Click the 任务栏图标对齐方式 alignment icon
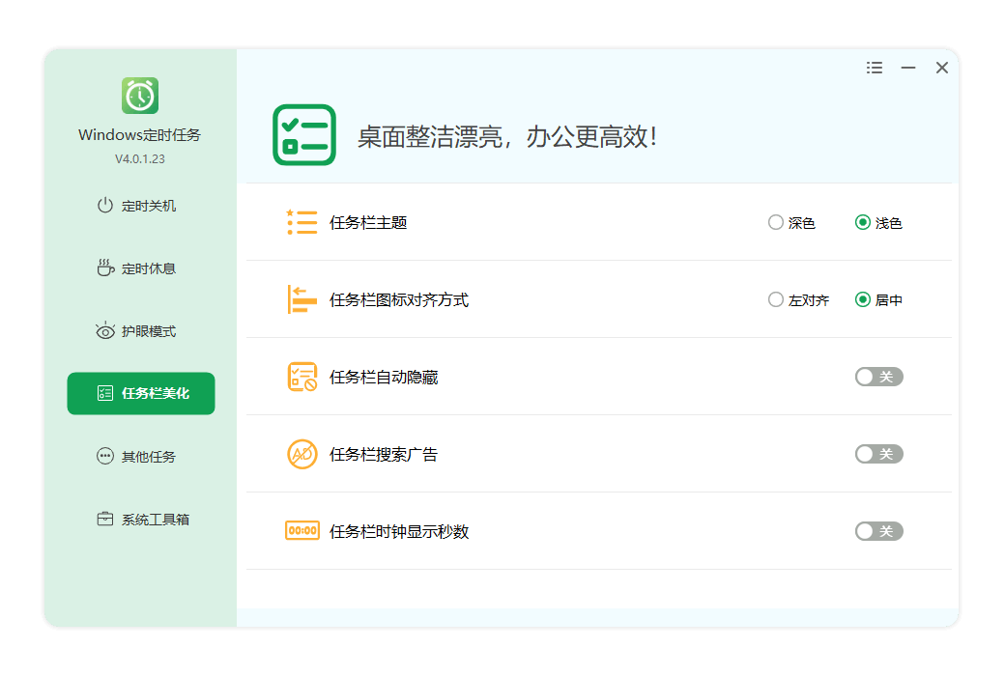 301,299
